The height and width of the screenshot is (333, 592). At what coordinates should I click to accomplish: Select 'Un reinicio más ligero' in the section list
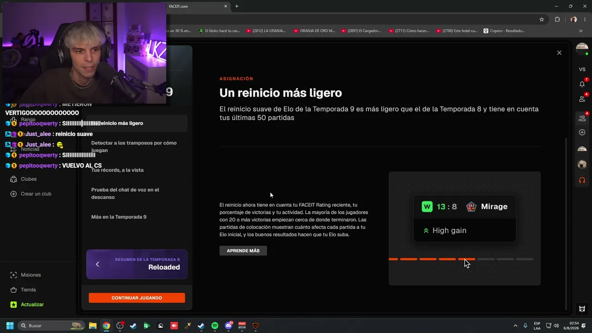coord(137,123)
